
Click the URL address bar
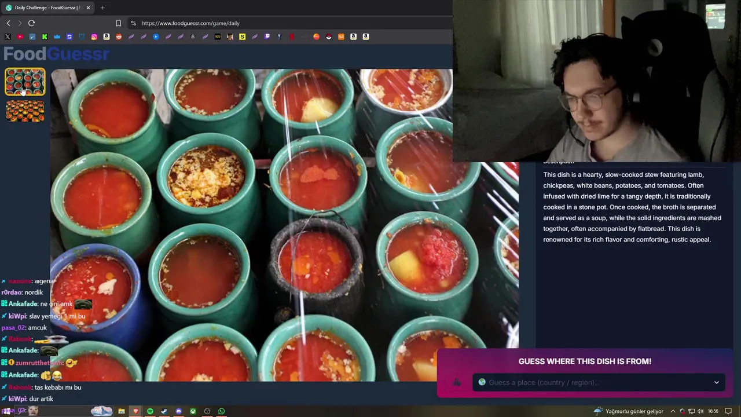[x=289, y=23]
